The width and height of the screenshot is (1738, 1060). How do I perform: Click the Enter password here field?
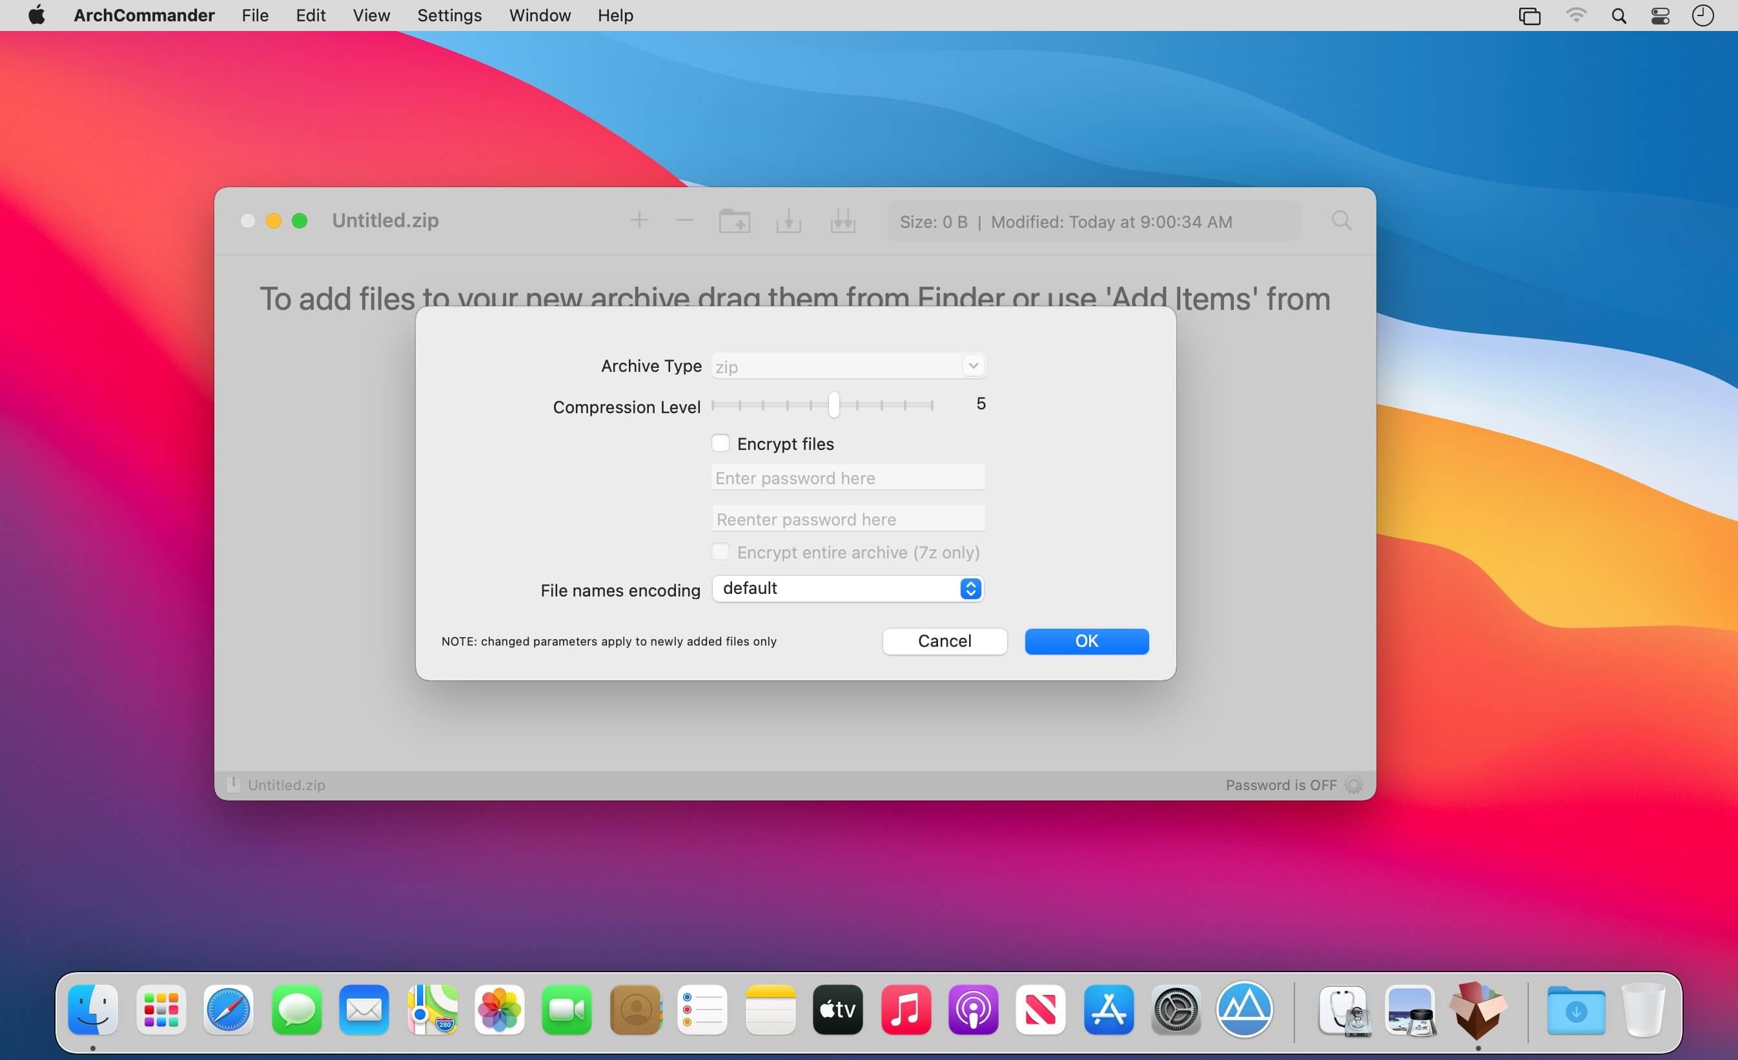coord(848,478)
